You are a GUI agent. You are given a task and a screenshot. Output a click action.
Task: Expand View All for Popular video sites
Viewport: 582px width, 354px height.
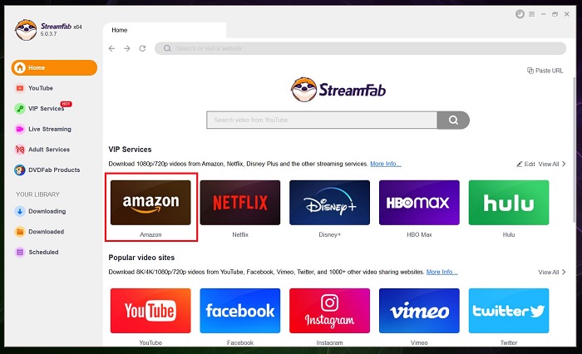click(551, 272)
